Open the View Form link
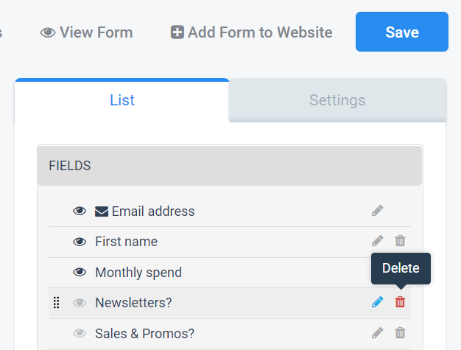 (x=86, y=32)
